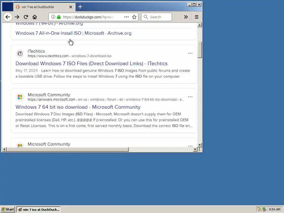Open options menu for ITechtics result

point(190,53)
